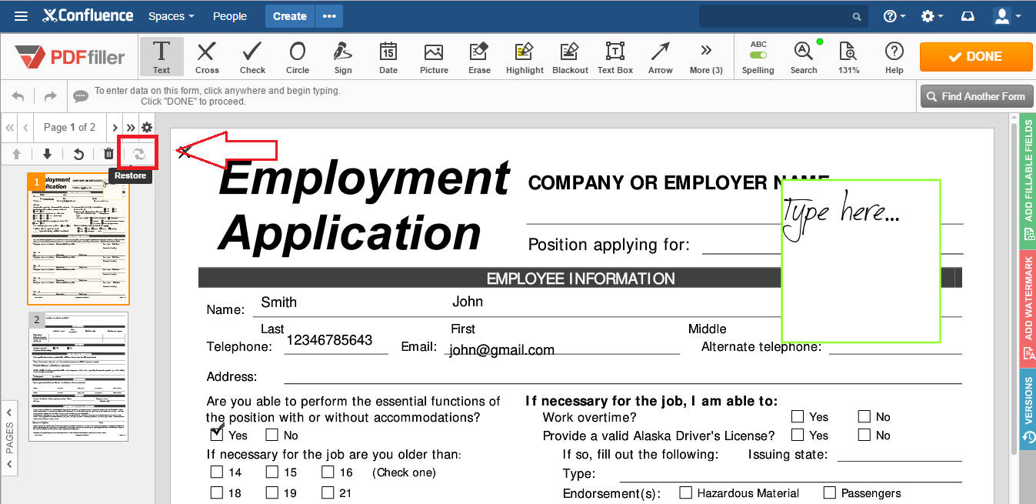Open the Add Fillable Fields tab
The height and width of the screenshot is (504, 1036).
click(1028, 181)
